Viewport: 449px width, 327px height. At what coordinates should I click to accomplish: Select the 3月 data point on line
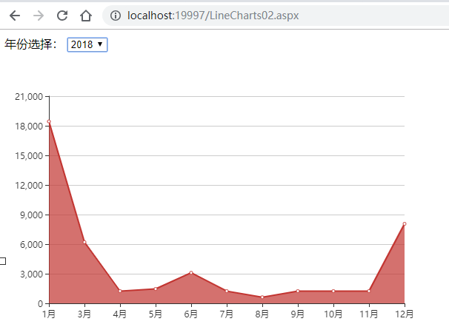point(84,243)
